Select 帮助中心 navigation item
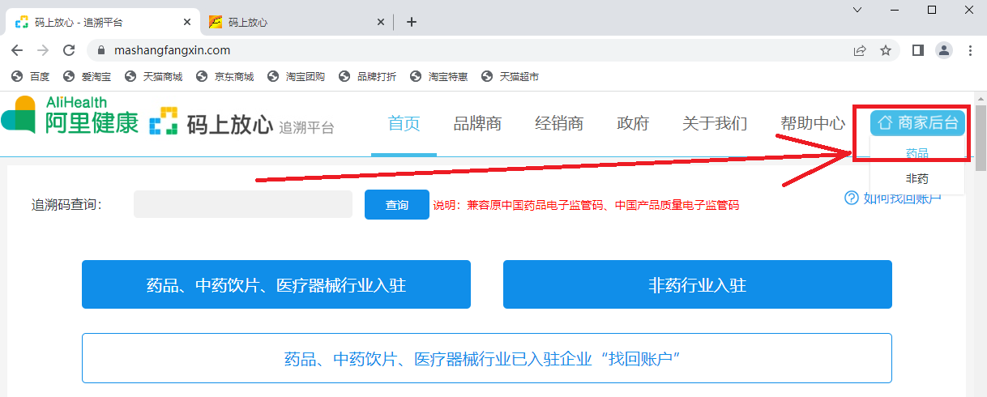This screenshot has width=987, height=397. coord(813,124)
